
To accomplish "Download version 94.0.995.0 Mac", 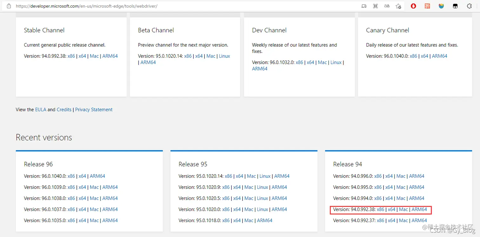I will pyautogui.click(x=401, y=187).
